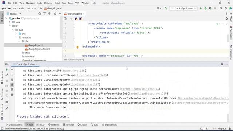This screenshot has width=233, height=131.
Task: Open the File menu
Action: coord(10,3)
